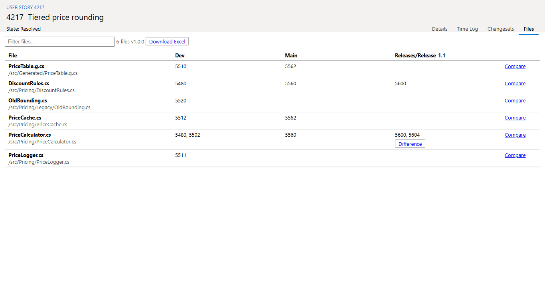The width and height of the screenshot is (545, 306).
Task: Open Compare link for DiscountRules.cs
Action: coord(515,84)
